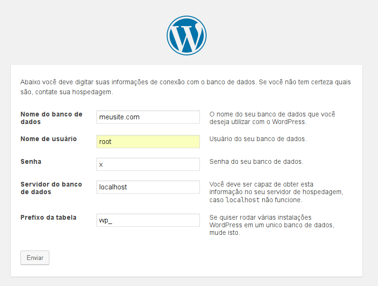Screen dimensions: 378x286
Task: Select the username field containing root
Action: pyautogui.click(x=148, y=142)
